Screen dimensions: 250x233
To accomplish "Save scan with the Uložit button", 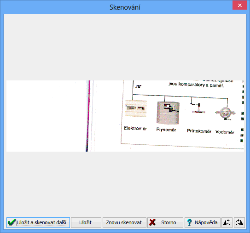I will point(86,222).
